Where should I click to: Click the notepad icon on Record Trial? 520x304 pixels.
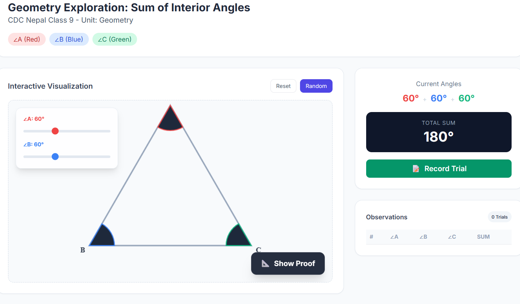tap(416, 169)
